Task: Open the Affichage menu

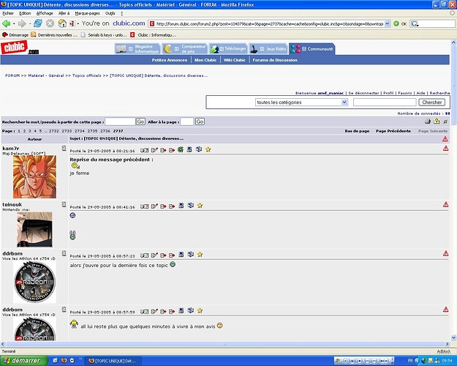Action: pos(45,13)
